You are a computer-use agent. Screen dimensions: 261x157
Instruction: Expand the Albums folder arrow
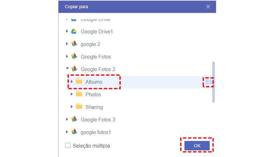click(72, 82)
